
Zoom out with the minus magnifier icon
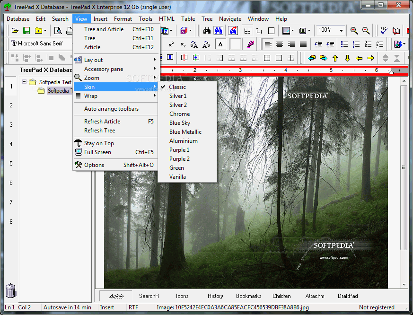tap(354, 31)
